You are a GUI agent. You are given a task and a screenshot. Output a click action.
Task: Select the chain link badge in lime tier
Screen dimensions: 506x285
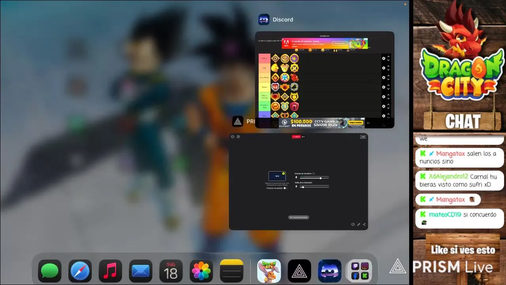(285, 97)
